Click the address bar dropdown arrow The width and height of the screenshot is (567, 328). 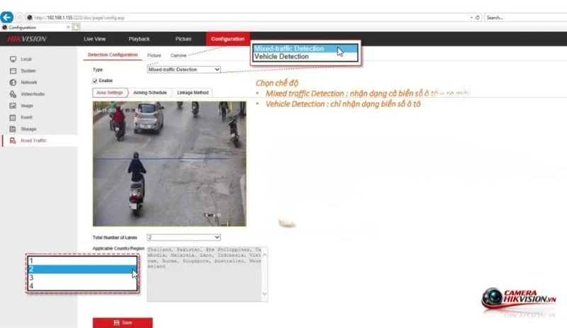tap(471, 18)
